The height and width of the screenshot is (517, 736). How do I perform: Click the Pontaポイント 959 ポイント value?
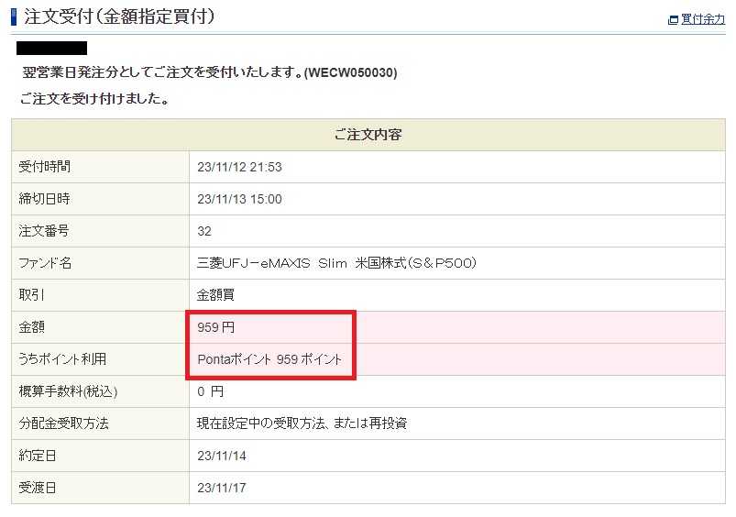[269, 359]
